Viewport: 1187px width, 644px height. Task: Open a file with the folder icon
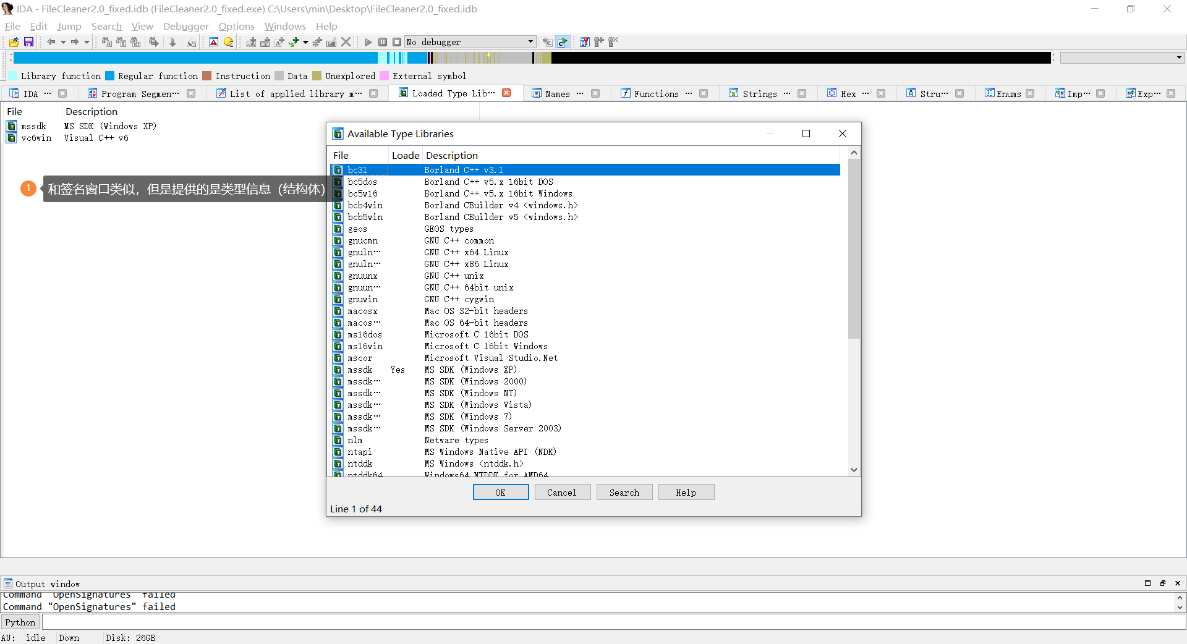point(14,42)
